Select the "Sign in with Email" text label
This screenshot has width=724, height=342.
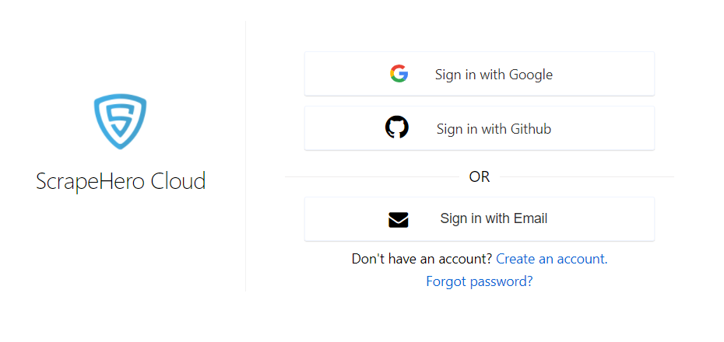point(494,218)
